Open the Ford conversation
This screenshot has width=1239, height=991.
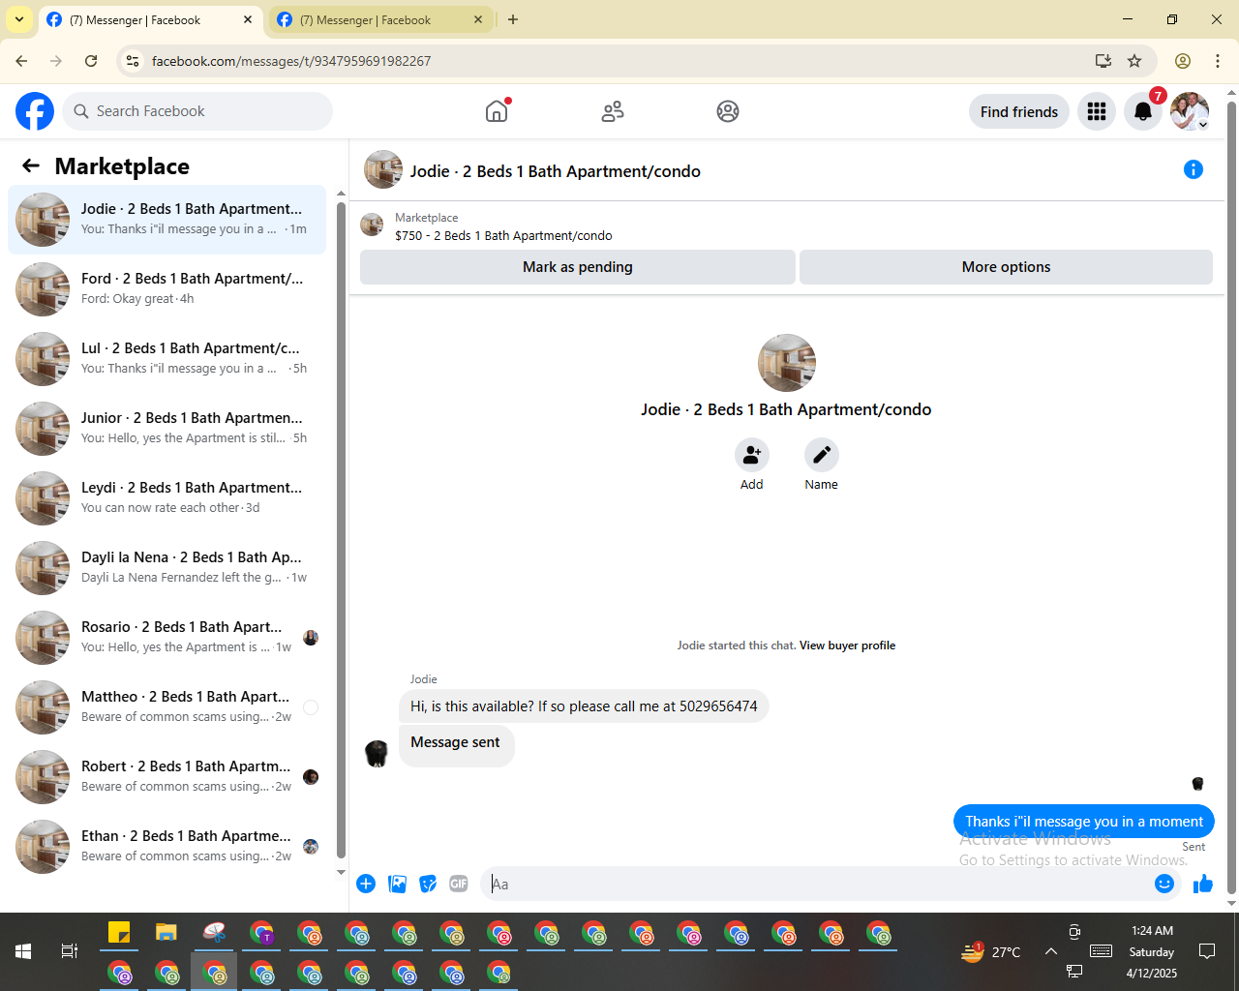pyautogui.click(x=166, y=289)
